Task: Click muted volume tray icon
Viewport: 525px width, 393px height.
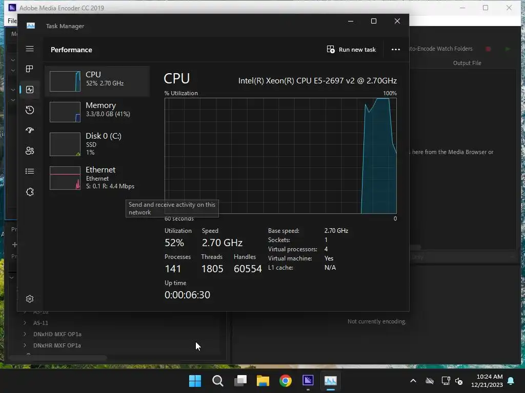Action: pos(459,381)
